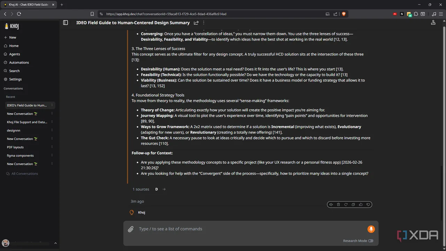
Task: Open the stamp icon at top right of chat
Action: pos(433,23)
